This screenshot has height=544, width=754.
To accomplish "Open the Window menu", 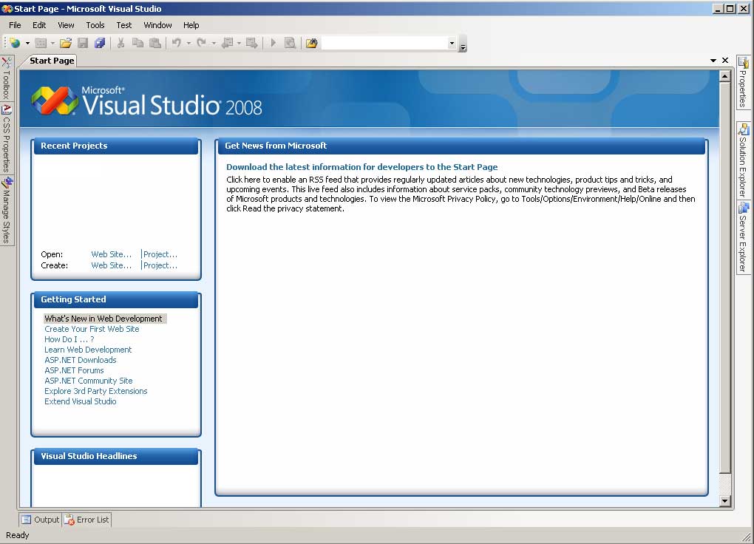I will coord(157,25).
